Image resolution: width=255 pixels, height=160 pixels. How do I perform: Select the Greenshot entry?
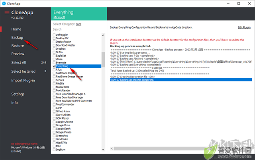coord(62,136)
